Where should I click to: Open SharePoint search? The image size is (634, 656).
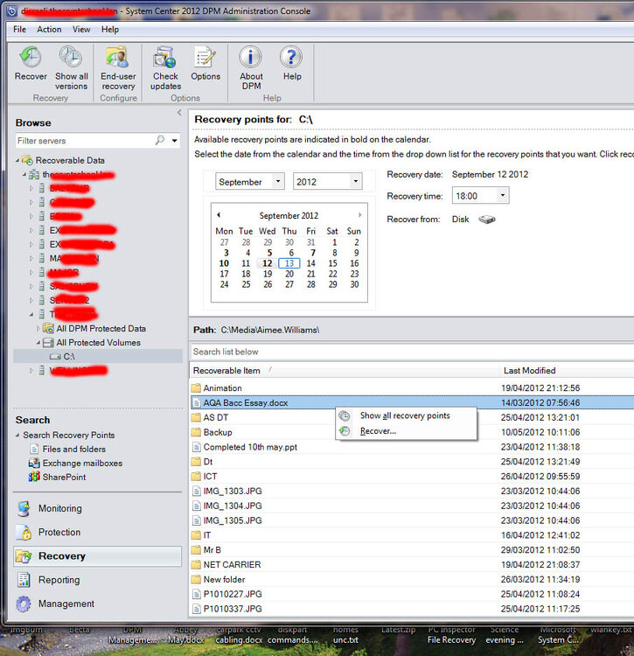pos(64,477)
